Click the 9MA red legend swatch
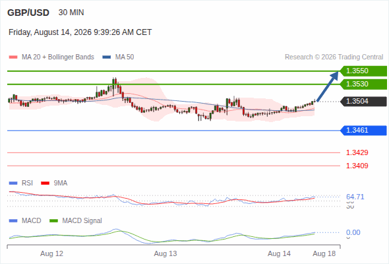Viewport: 389px width, 264px height. pos(45,183)
